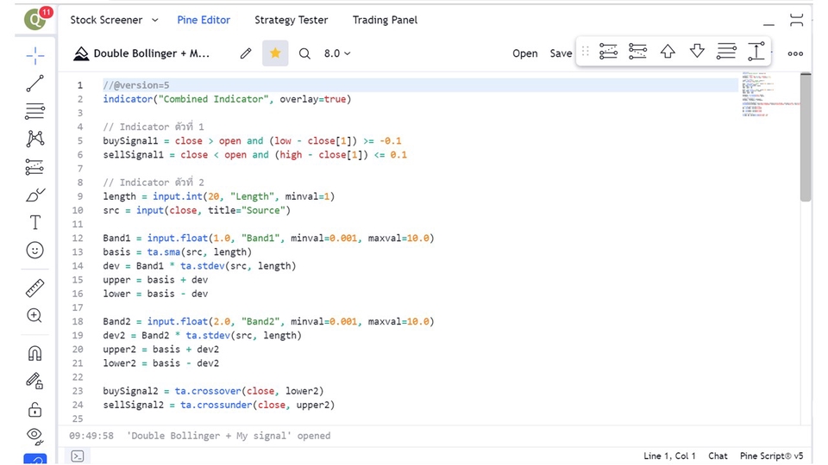Select the XABCD pattern tool
The width and height of the screenshot is (828, 465).
[x=34, y=139]
